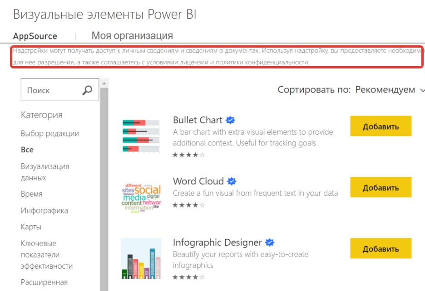Click the Категория heading
This screenshot has width=425, height=291.
[42, 115]
